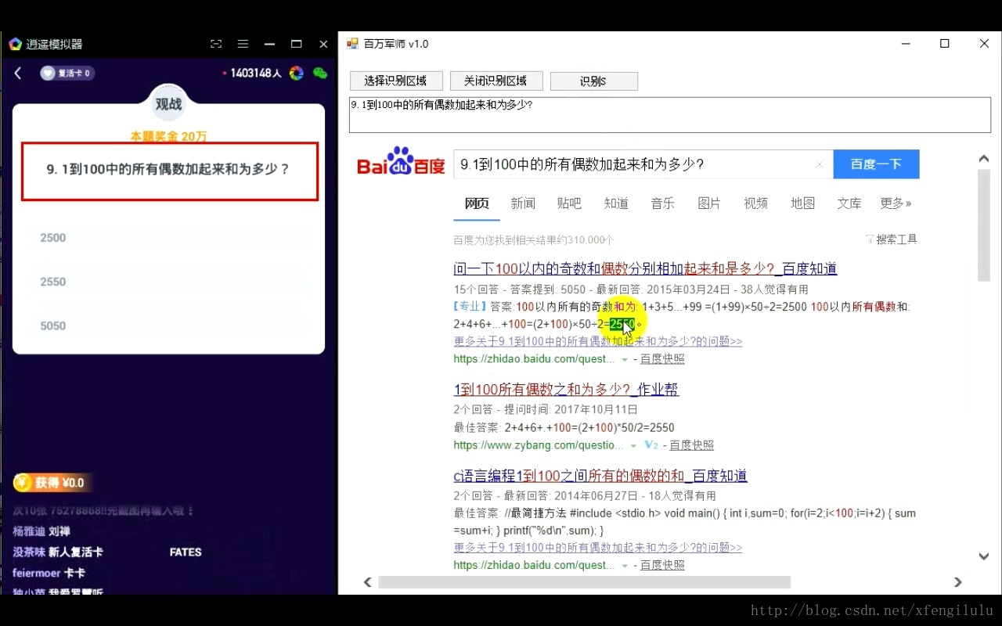Open result 1到100所有偶数之和为多少?_作业帮
1002x626 pixels.
566,390
